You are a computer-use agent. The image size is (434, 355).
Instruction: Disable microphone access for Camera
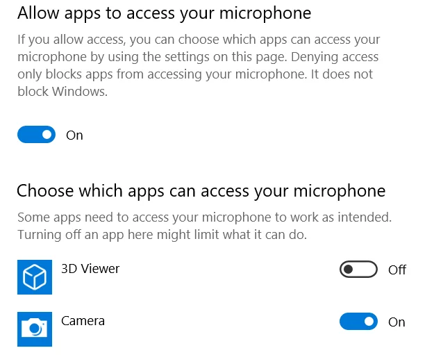coord(358,322)
